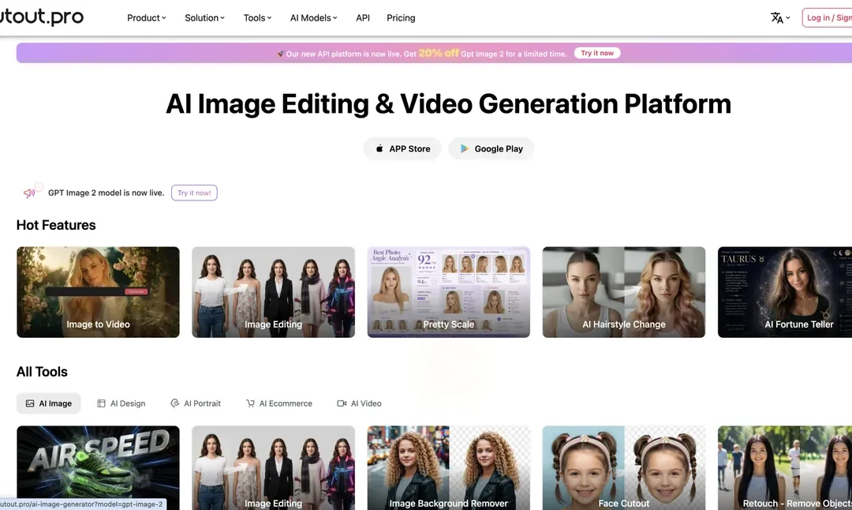The width and height of the screenshot is (852, 510).
Task: Click the megaphone announcement icon
Action: (x=29, y=193)
